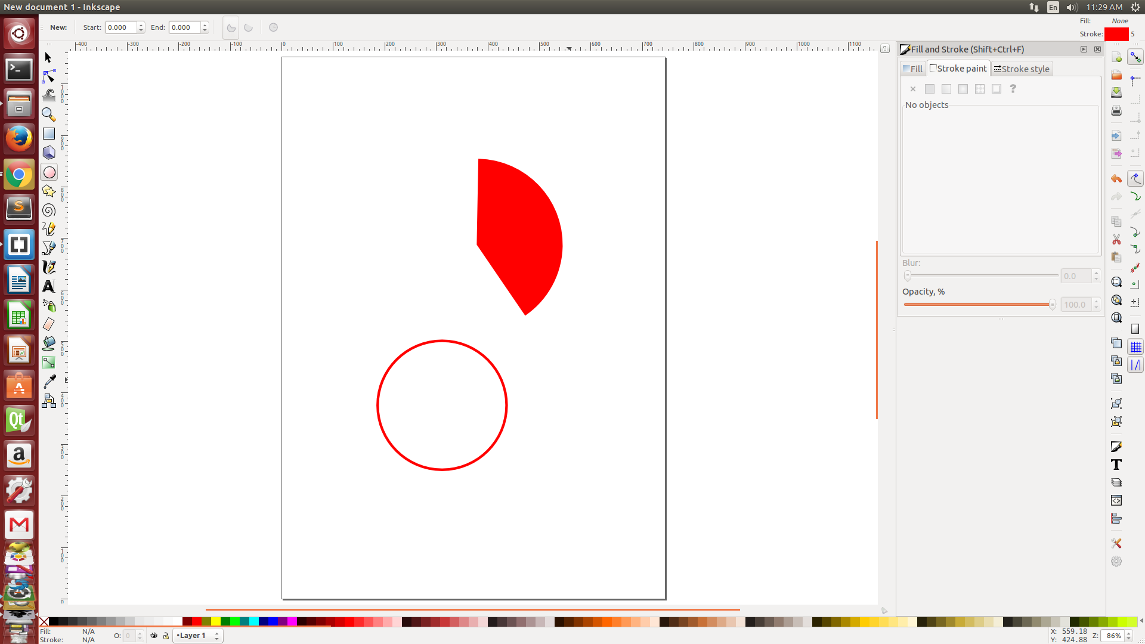Open Firefox from the Ubuntu launcher
The width and height of the screenshot is (1145, 644).
click(19, 139)
